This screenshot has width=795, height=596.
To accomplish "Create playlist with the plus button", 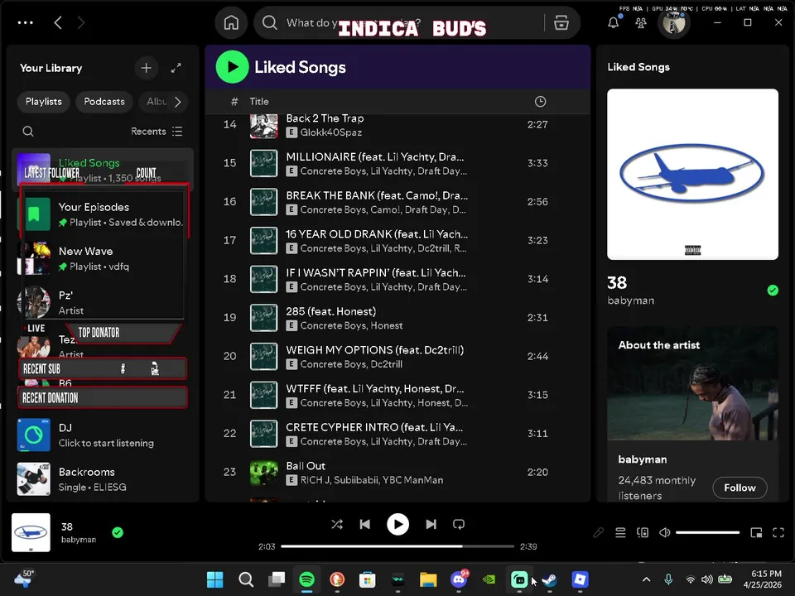I will coord(146,68).
